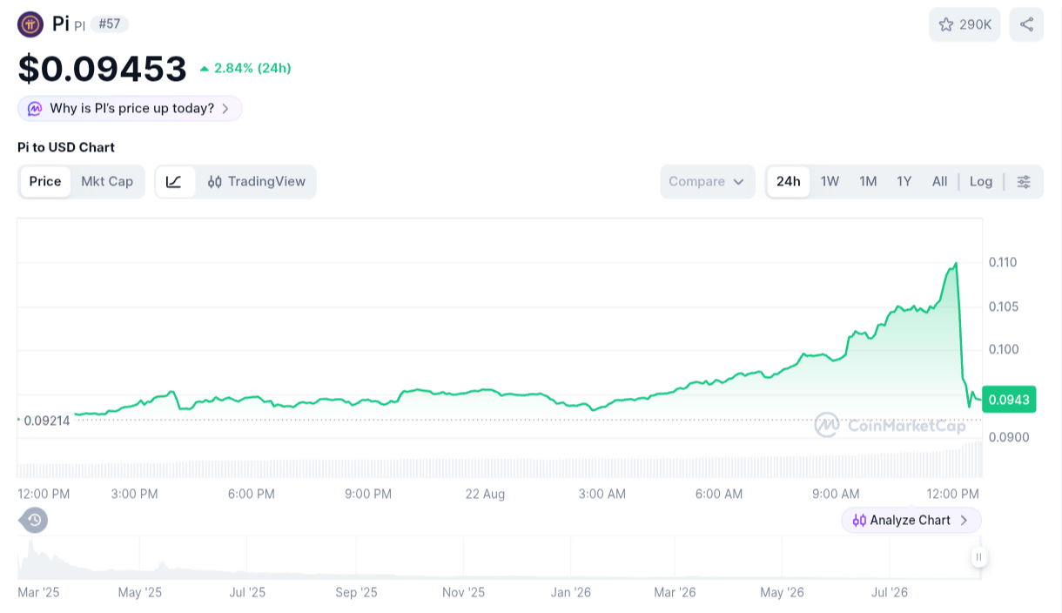Viewport: 1062px width, 613px height.
Task: Click the current price tag 0.0943
Action: point(1009,400)
